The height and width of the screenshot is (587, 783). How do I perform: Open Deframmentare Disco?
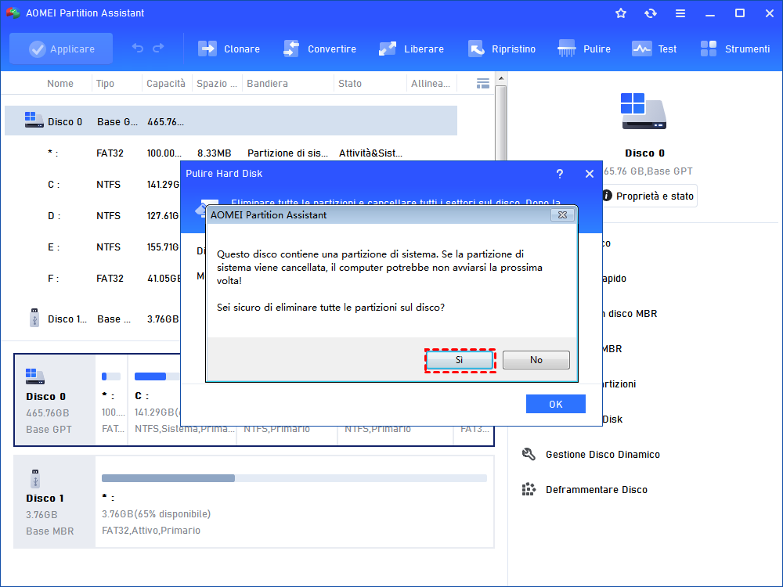click(596, 490)
